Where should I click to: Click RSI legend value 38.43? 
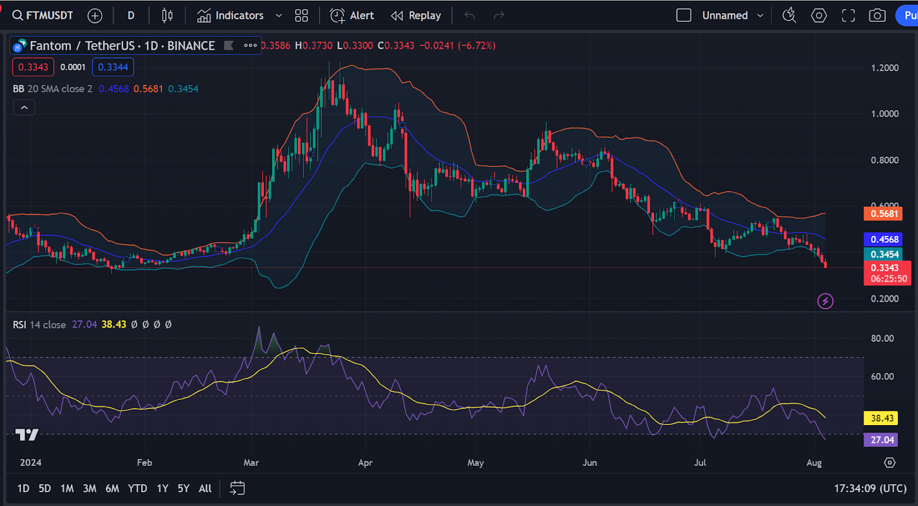coord(114,325)
